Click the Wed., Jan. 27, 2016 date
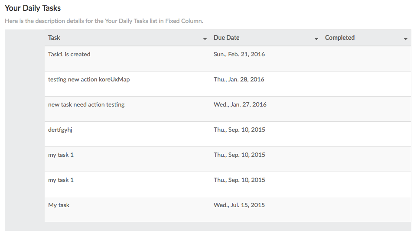The image size is (417, 237). 240,105
